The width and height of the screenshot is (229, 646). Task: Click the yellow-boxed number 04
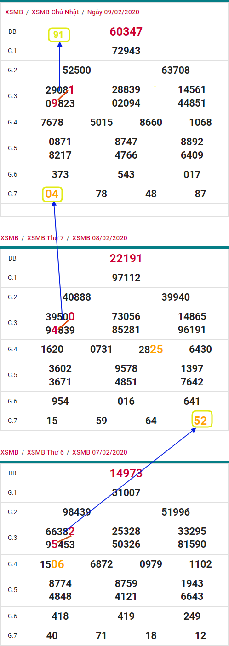pyautogui.click(x=52, y=194)
